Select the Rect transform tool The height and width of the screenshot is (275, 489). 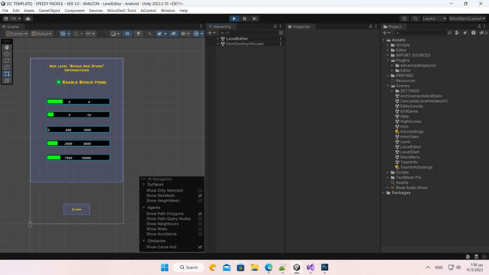(x=7, y=74)
